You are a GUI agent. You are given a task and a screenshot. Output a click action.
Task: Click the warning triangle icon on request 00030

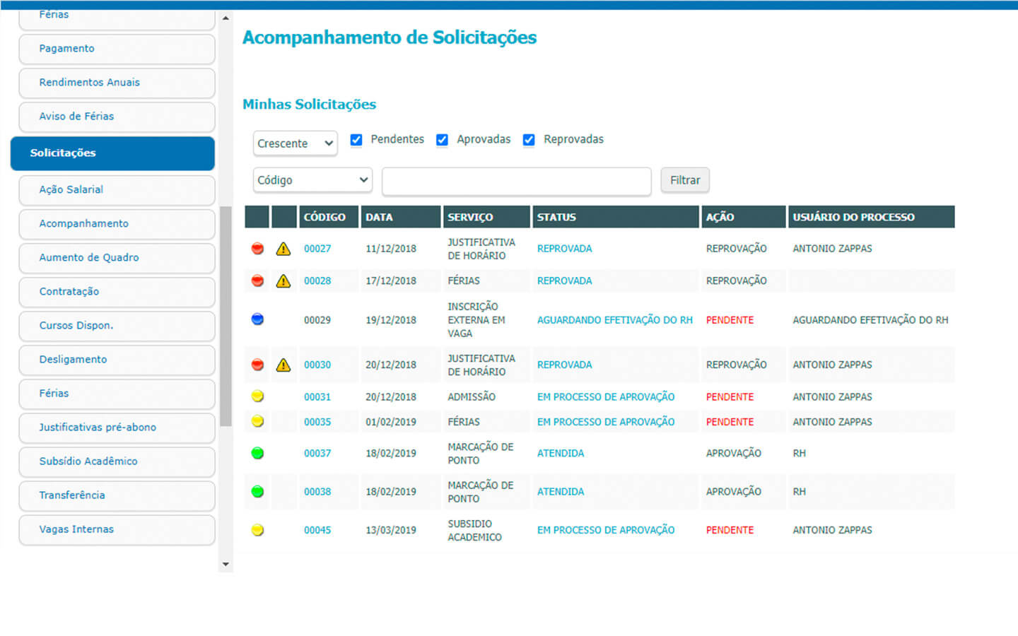(x=283, y=365)
